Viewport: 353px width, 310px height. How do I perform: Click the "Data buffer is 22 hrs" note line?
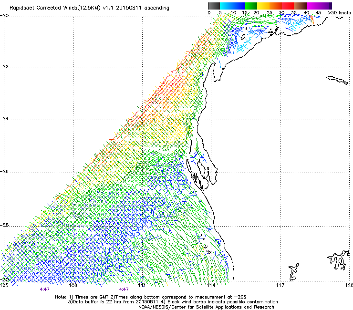(x=173, y=302)
